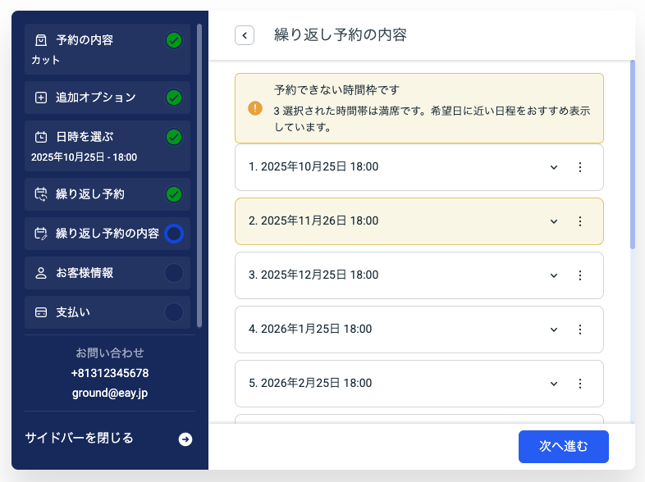Click green check beside 予約の内容 step
This screenshot has height=482, width=645.
click(x=173, y=40)
